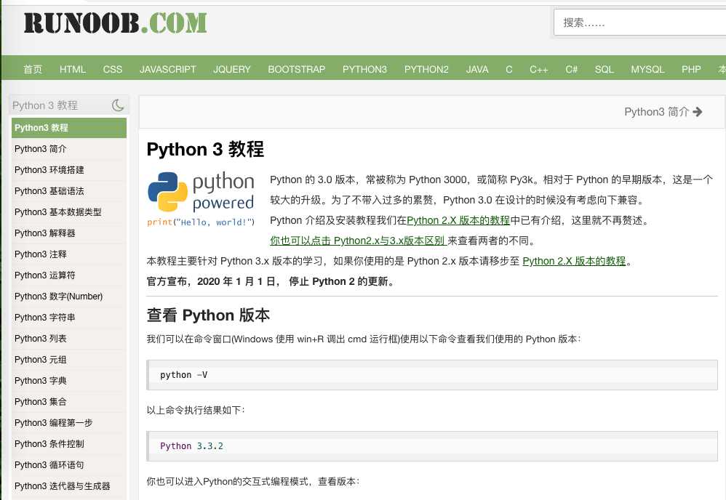The image size is (726, 500).
Task: Open BOOTSTRAP in the navigation bar
Action: tap(297, 69)
